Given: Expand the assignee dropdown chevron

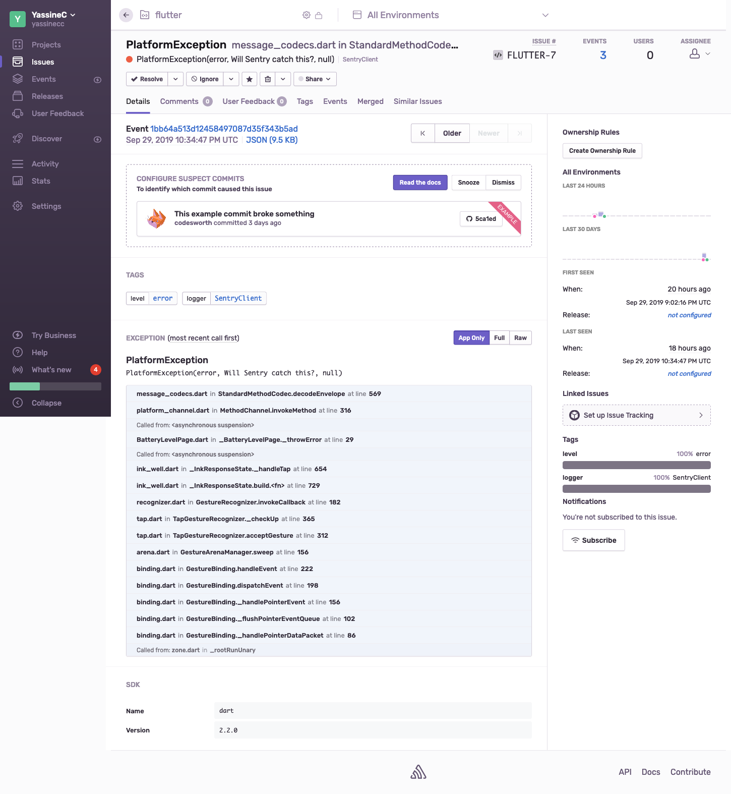Looking at the screenshot, I should click(708, 54).
